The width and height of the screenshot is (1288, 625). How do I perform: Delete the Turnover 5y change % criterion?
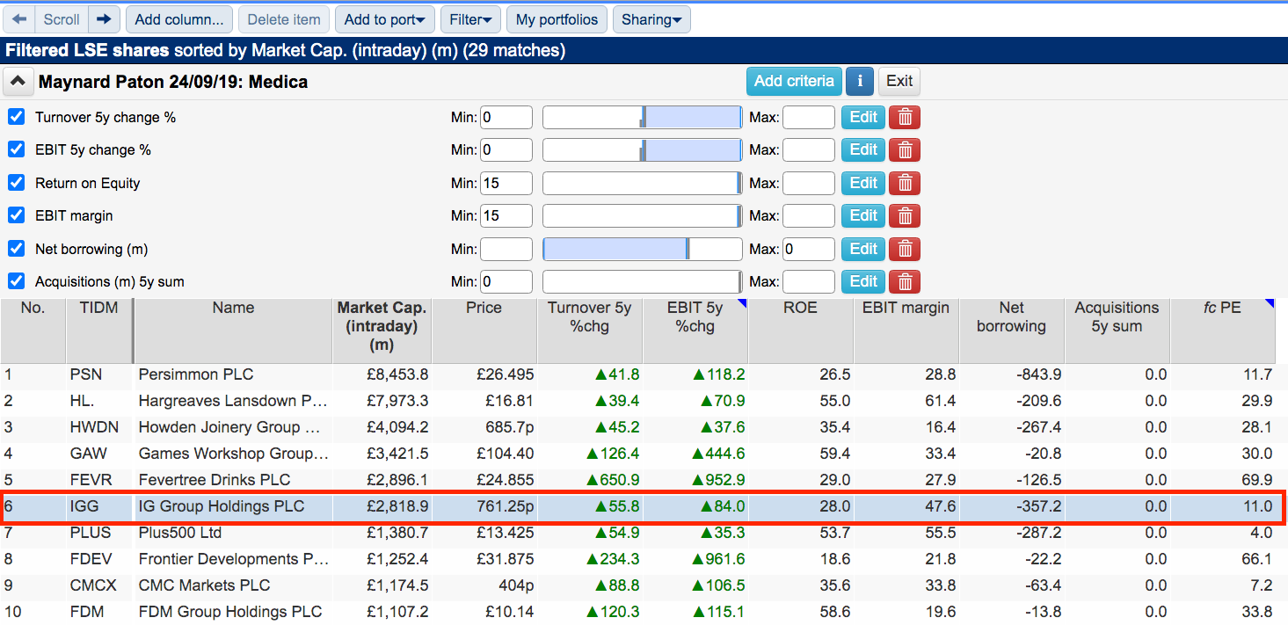(x=905, y=117)
